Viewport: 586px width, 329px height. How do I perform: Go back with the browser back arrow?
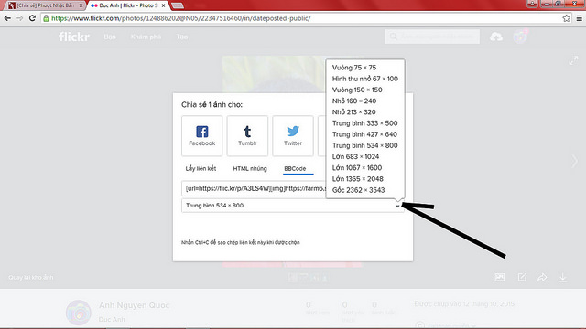click(x=7, y=18)
